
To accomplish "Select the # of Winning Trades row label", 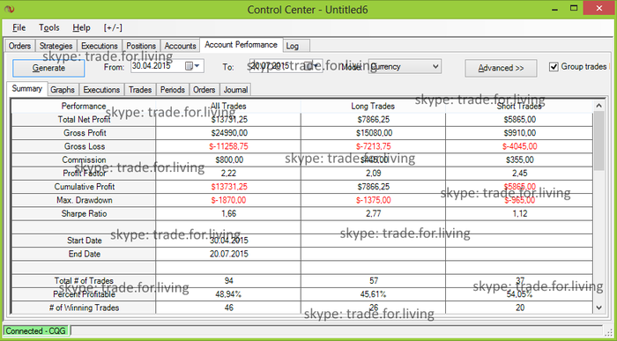I will 85,308.
